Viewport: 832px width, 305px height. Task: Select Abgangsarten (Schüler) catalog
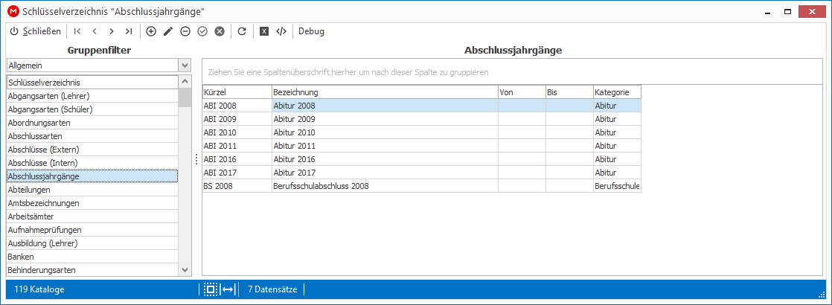pos(92,109)
